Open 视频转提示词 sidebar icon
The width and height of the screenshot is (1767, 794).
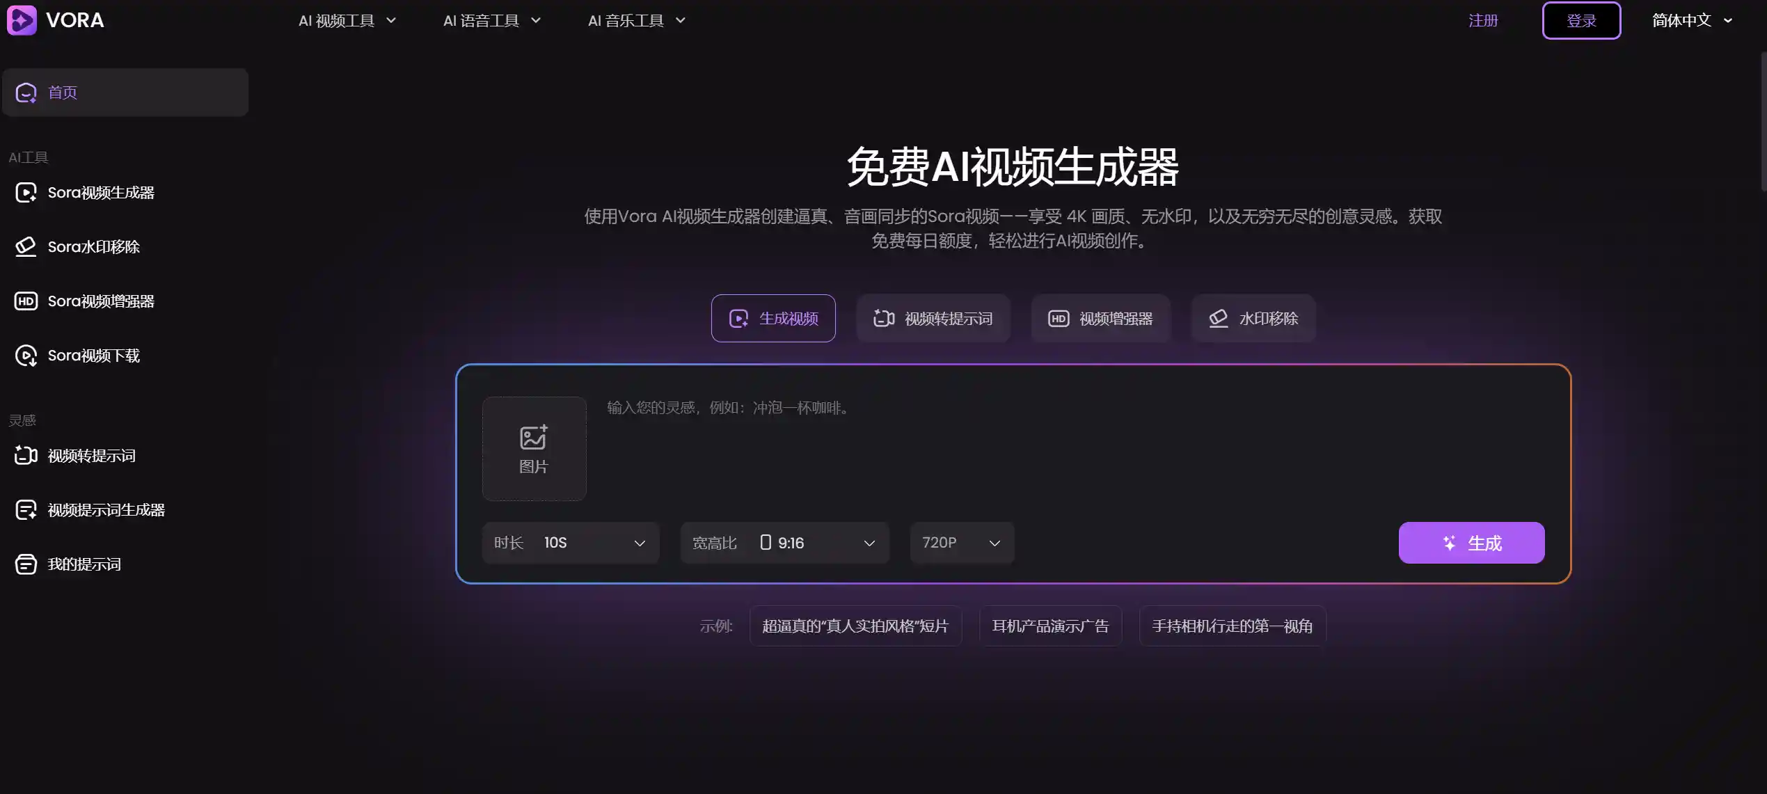pos(26,456)
